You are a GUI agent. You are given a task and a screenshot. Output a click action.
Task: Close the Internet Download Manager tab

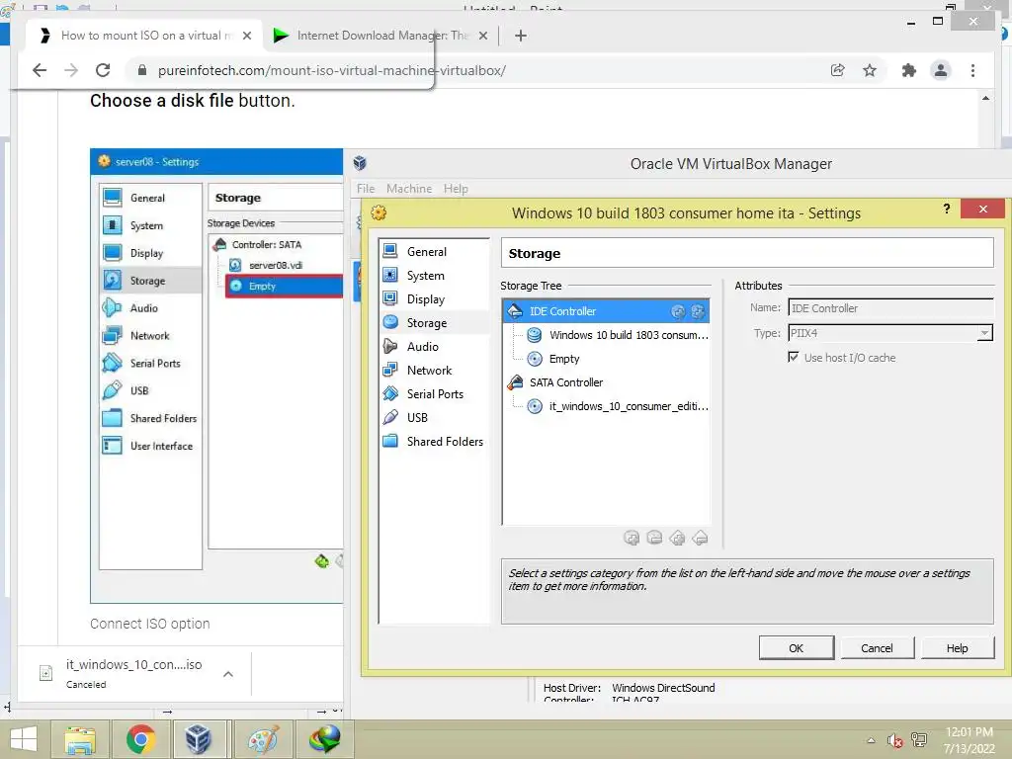click(x=482, y=36)
